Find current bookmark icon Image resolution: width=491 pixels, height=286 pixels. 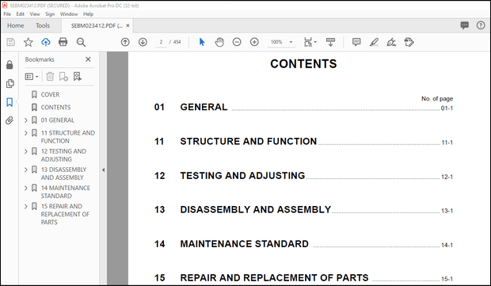pos(78,76)
